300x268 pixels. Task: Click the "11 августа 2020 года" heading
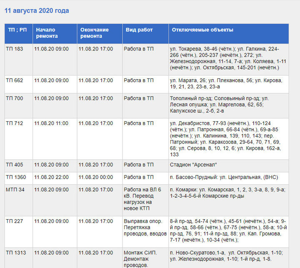point(37,11)
